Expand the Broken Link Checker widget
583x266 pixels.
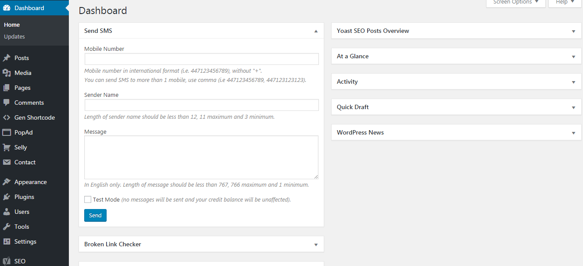(x=316, y=245)
